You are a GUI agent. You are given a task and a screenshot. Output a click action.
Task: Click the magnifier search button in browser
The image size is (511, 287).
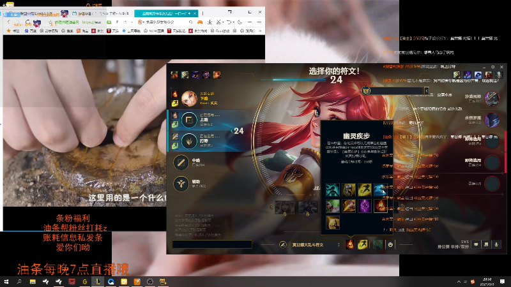tap(190, 22)
